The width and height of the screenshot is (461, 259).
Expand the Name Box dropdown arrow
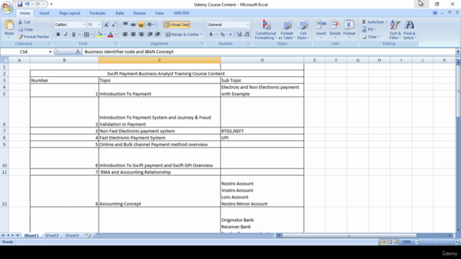point(50,52)
